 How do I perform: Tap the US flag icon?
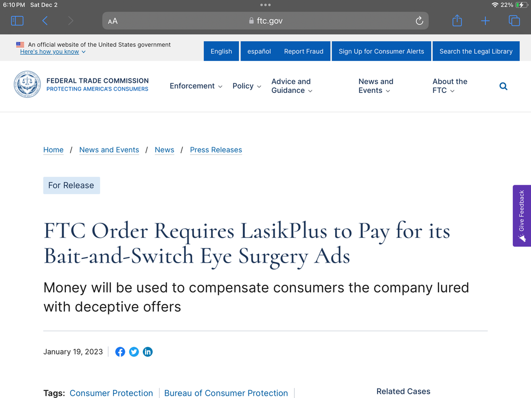pyautogui.click(x=20, y=45)
